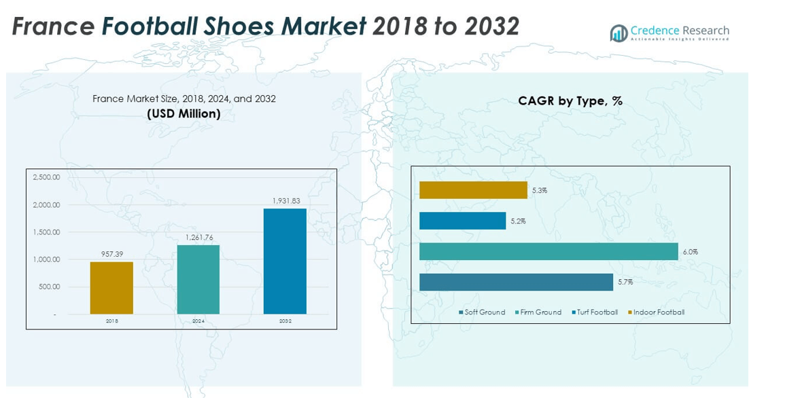Click the Firm Ground legend marker

[x=516, y=312]
